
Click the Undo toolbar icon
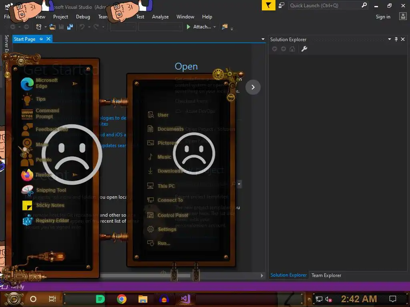tap(82, 27)
